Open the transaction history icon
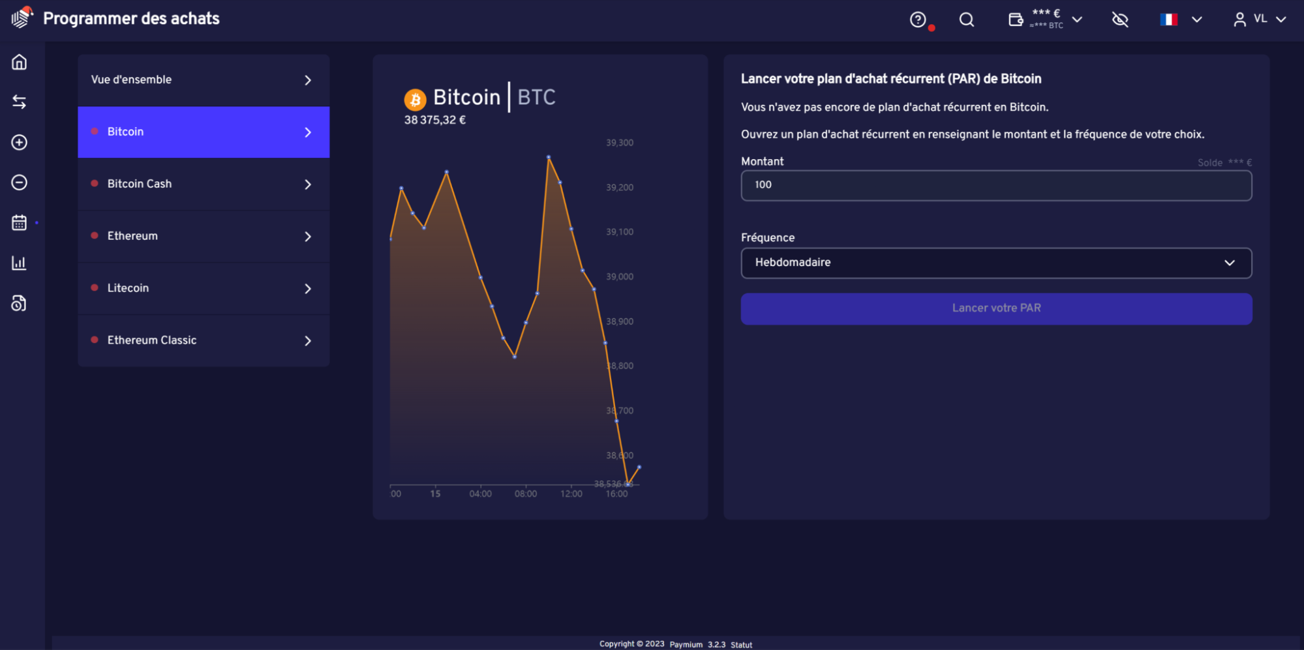 tap(19, 303)
